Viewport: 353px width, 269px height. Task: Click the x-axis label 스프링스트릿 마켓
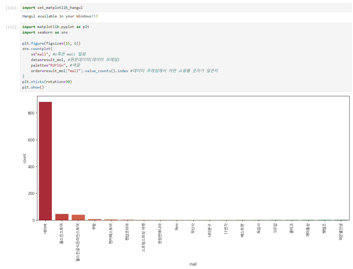(x=144, y=237)
